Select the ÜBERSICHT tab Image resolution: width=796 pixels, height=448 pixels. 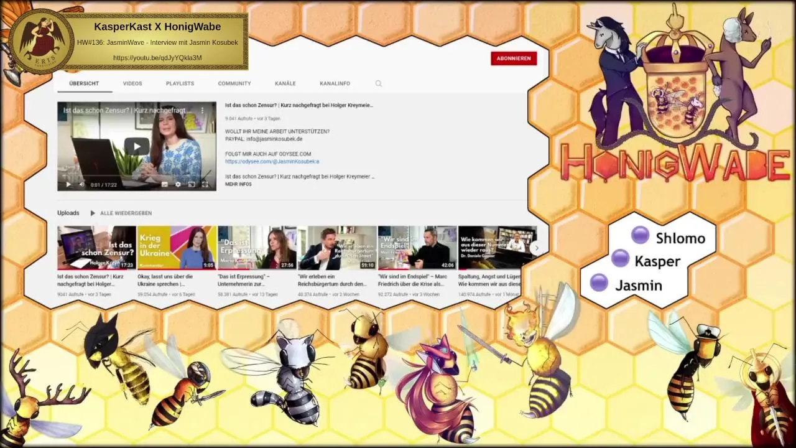point(84,83)
